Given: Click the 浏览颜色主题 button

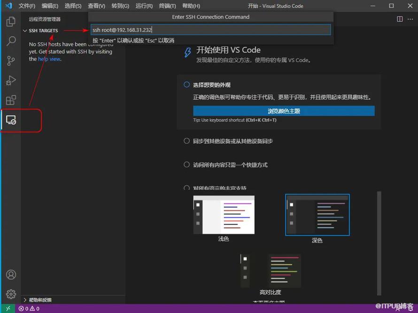Looking at the screenshot, I should (x=284, y=111).
